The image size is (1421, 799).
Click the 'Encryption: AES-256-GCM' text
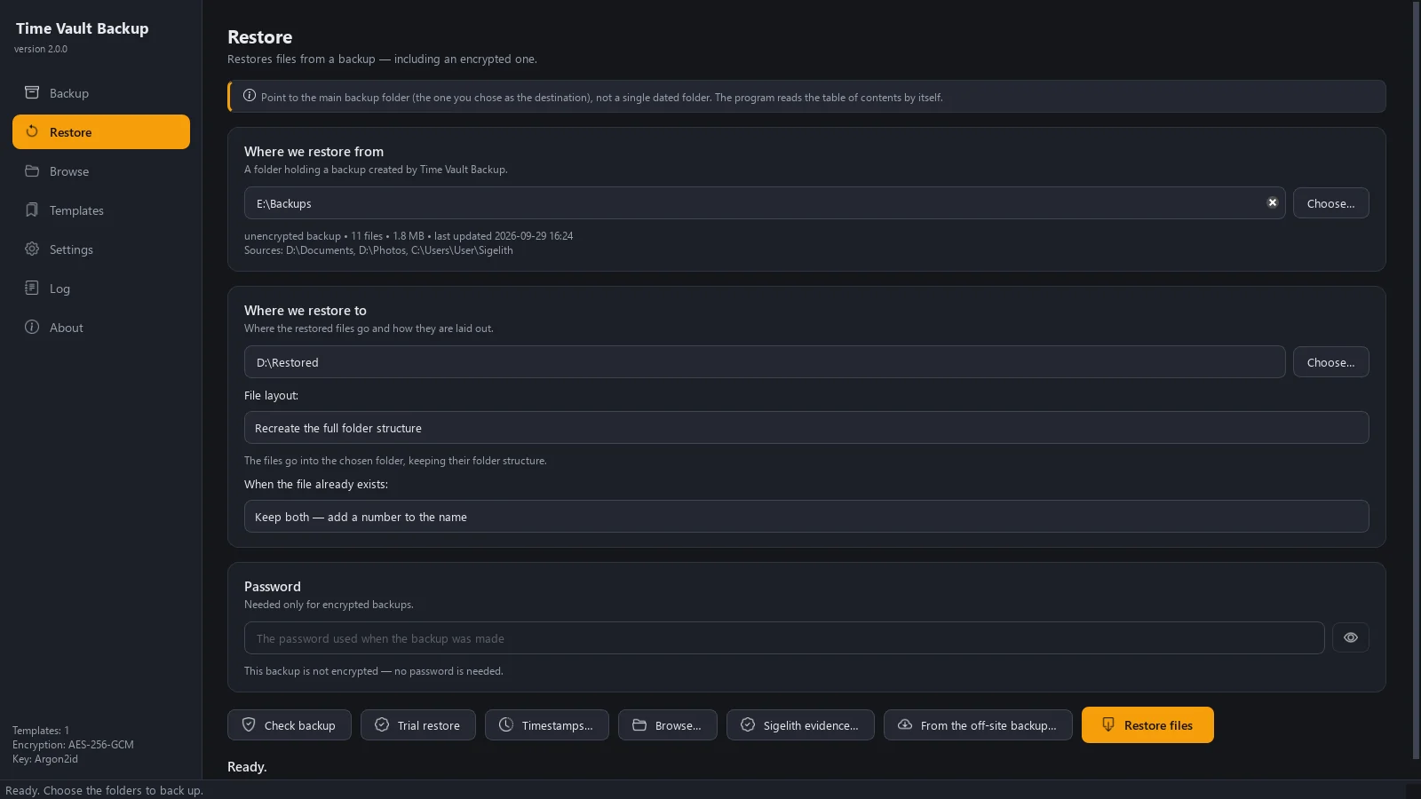[x=73, y=745]
